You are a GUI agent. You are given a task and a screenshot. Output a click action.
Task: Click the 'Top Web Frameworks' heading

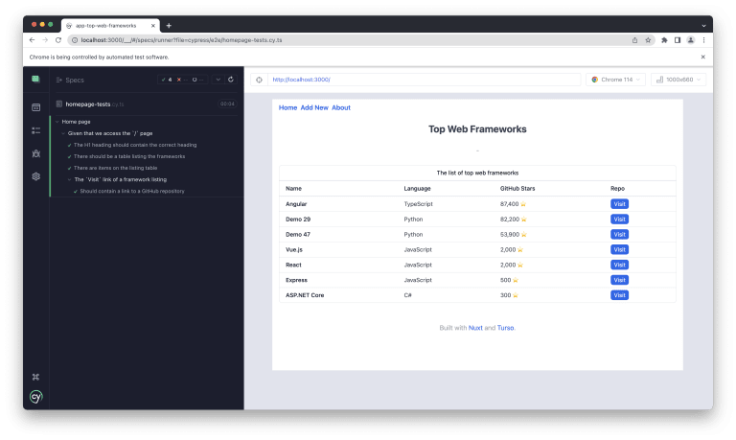[477, 129]
